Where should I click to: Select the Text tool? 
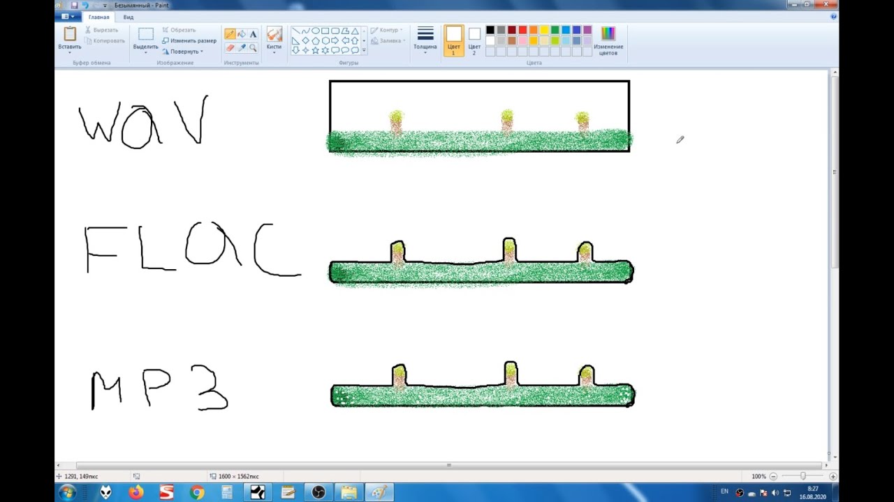[x=253, y=34]
